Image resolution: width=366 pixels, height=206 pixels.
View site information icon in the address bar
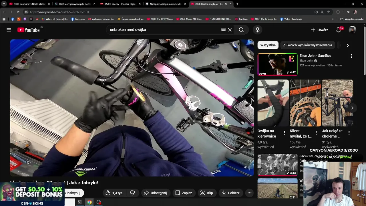[26, 12]
